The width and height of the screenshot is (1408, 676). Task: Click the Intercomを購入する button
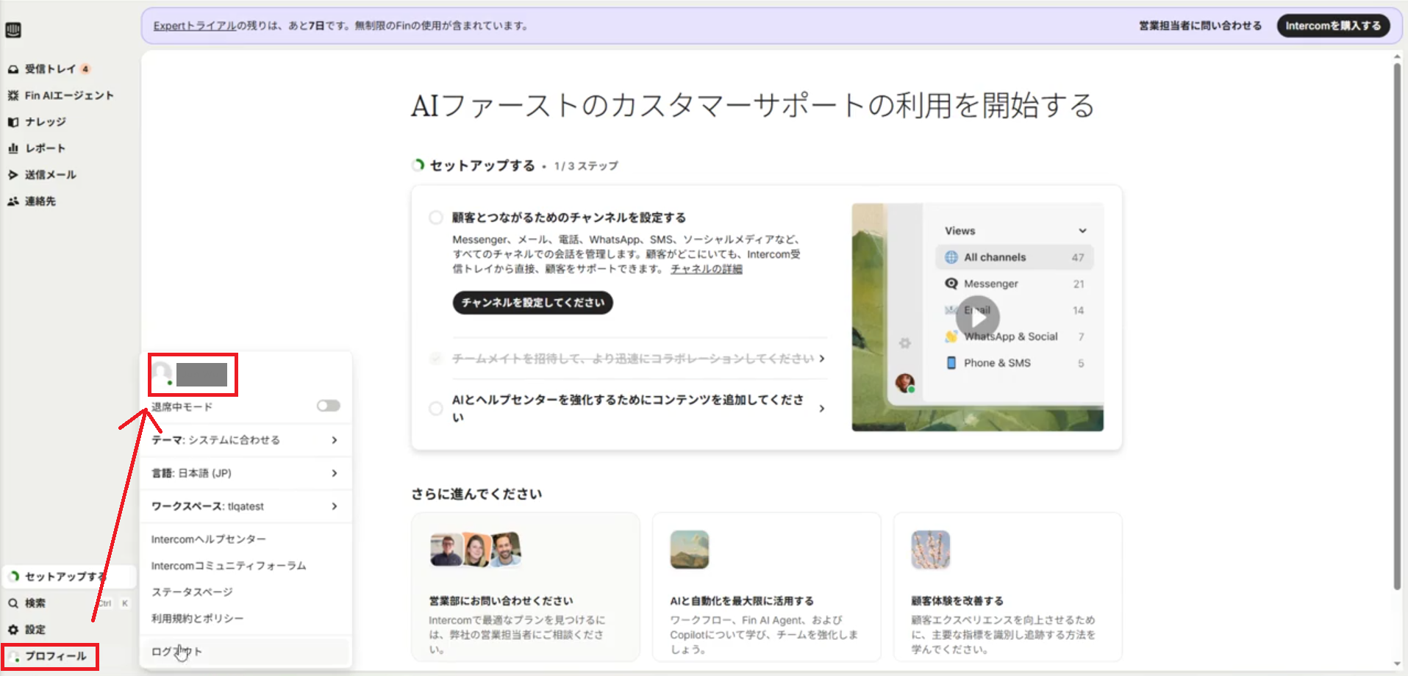tap(1333, 26)
